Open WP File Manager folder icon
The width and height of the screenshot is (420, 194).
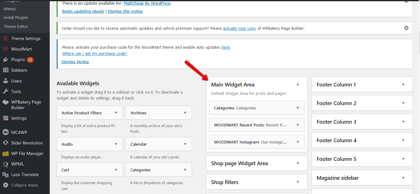point(5,153)
